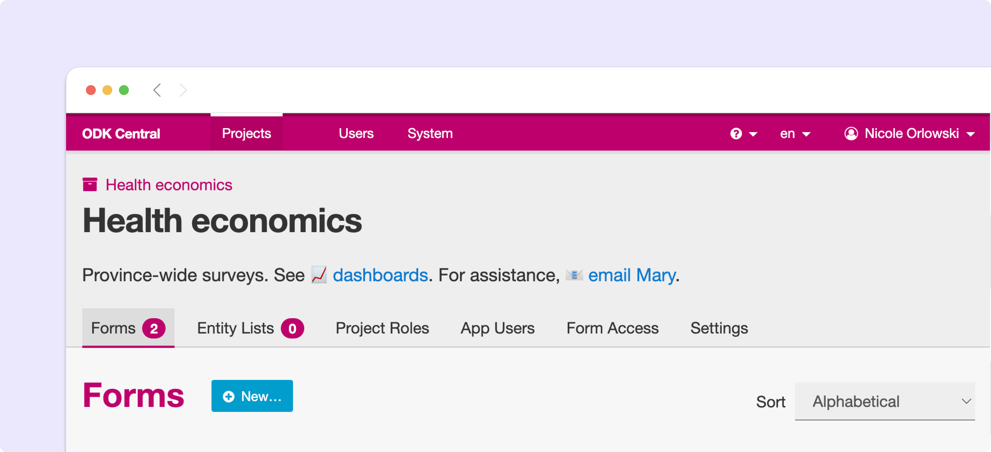Click the chart emoji before dashboards
991x452 pixels.
(x=319, y=275)
